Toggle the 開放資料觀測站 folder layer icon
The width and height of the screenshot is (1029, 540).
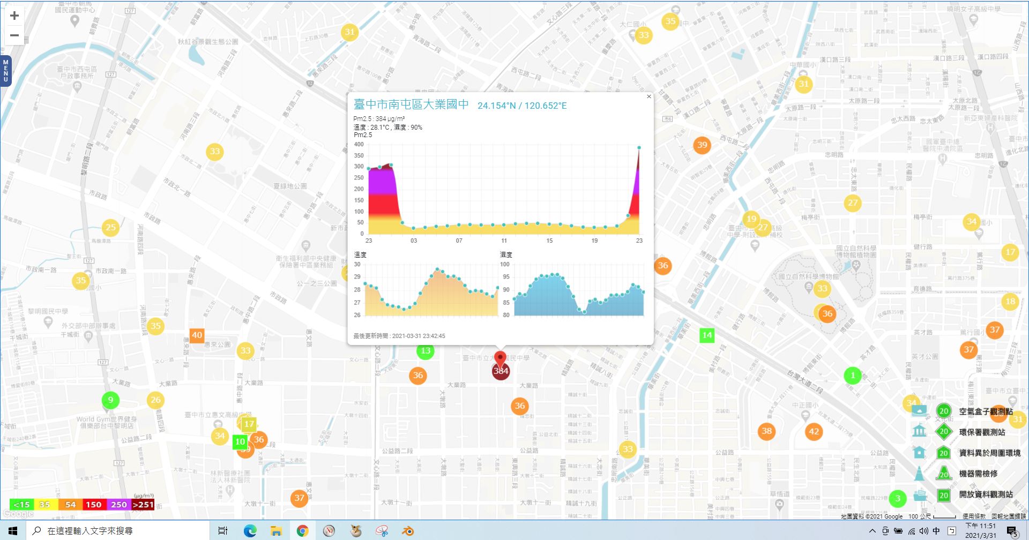point(920,494)
